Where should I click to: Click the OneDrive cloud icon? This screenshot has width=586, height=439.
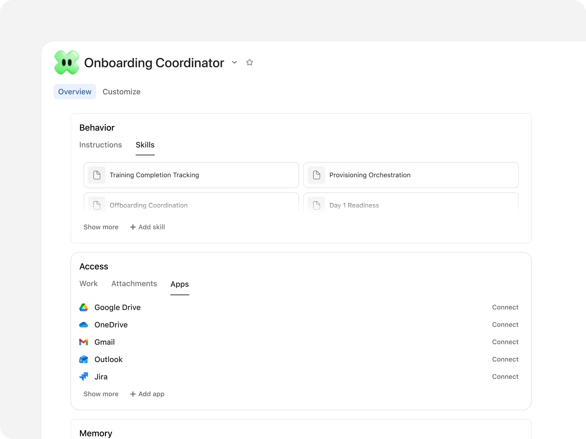tap(84, 325)
